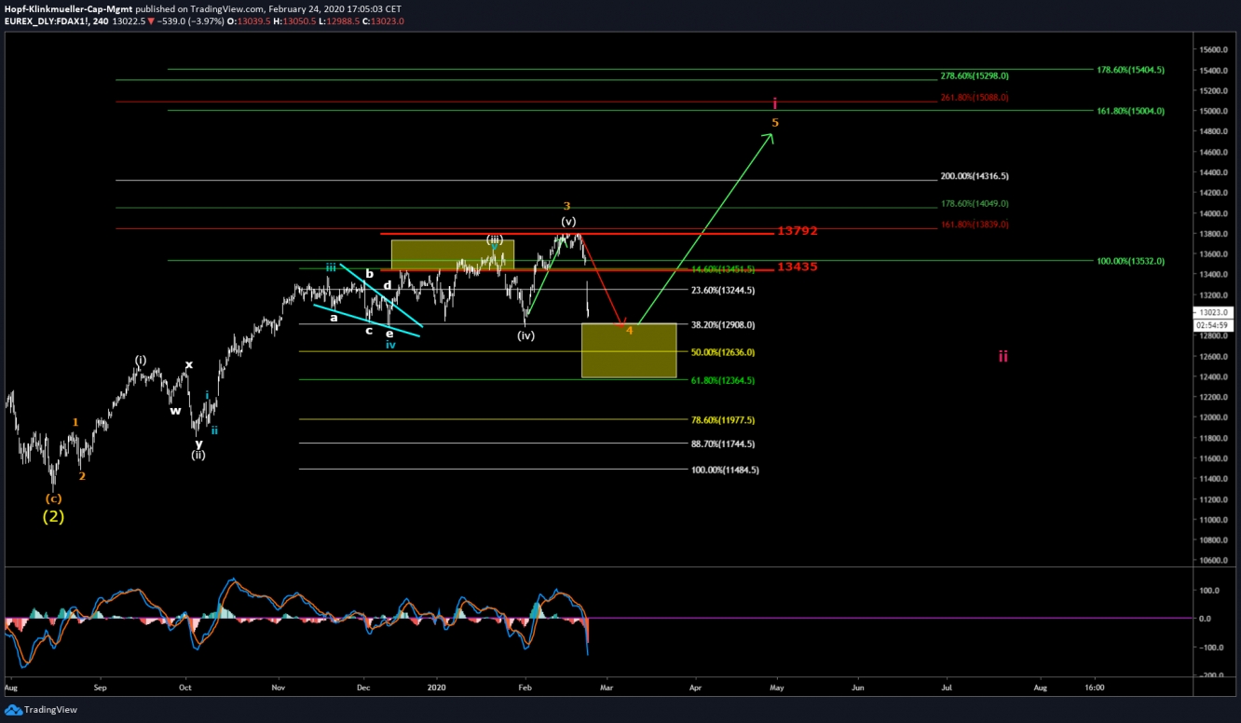Image resolution: width=1241 pixels, height=723 pixels.
Task: Click the EUREX_DLY:FDAX1! symbol title
Action: [46, 20]
